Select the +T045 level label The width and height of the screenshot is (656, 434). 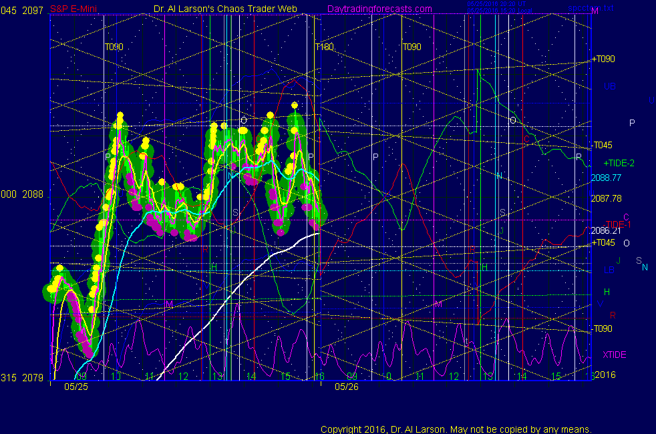click(x=603, y=242)
